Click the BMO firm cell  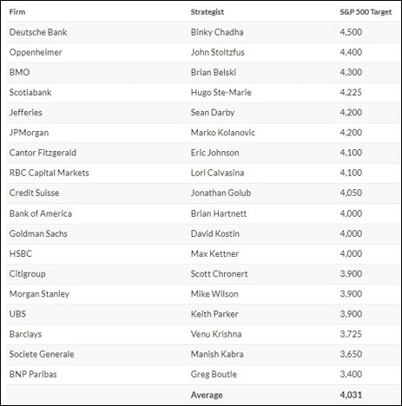click(19, 72)
